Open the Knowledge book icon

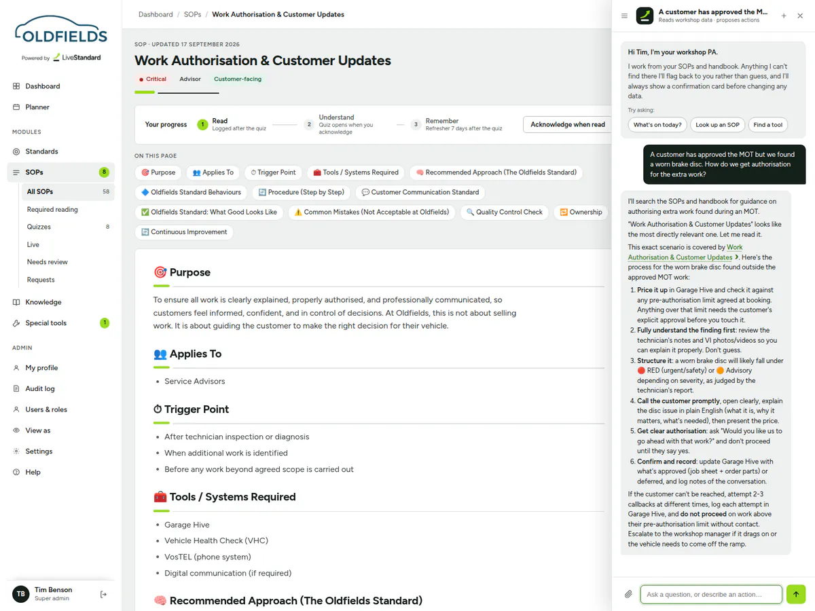pos(16,302)
